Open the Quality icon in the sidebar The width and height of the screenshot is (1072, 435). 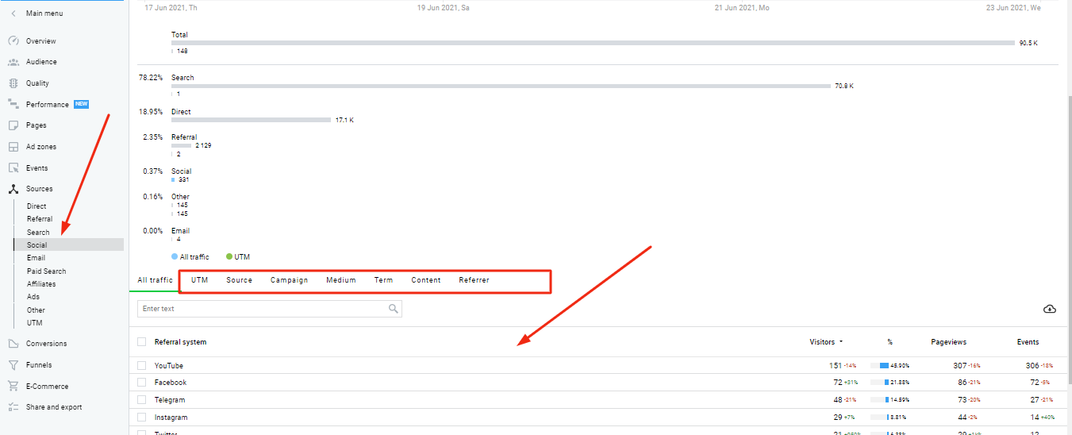(x=13, y=83)
